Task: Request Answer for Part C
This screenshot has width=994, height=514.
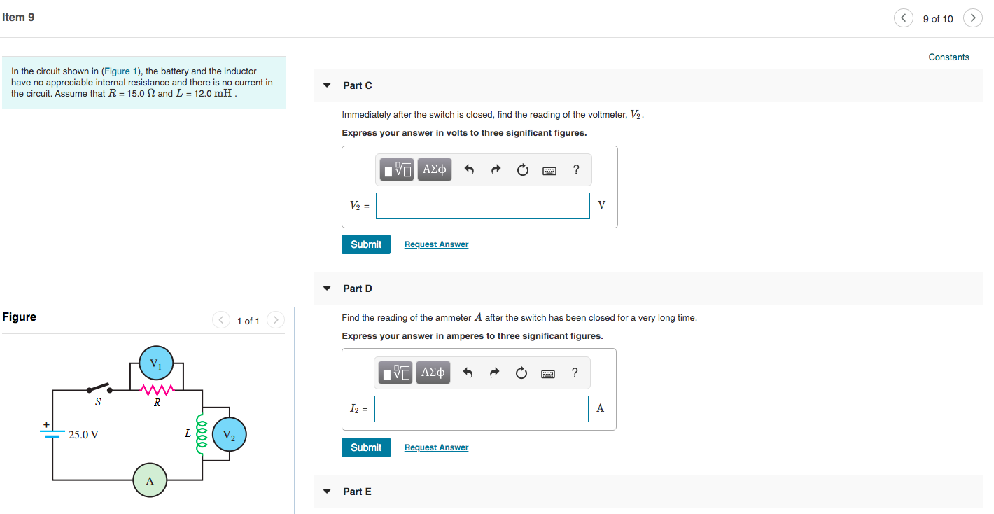Action: click(x=436, y=244)
